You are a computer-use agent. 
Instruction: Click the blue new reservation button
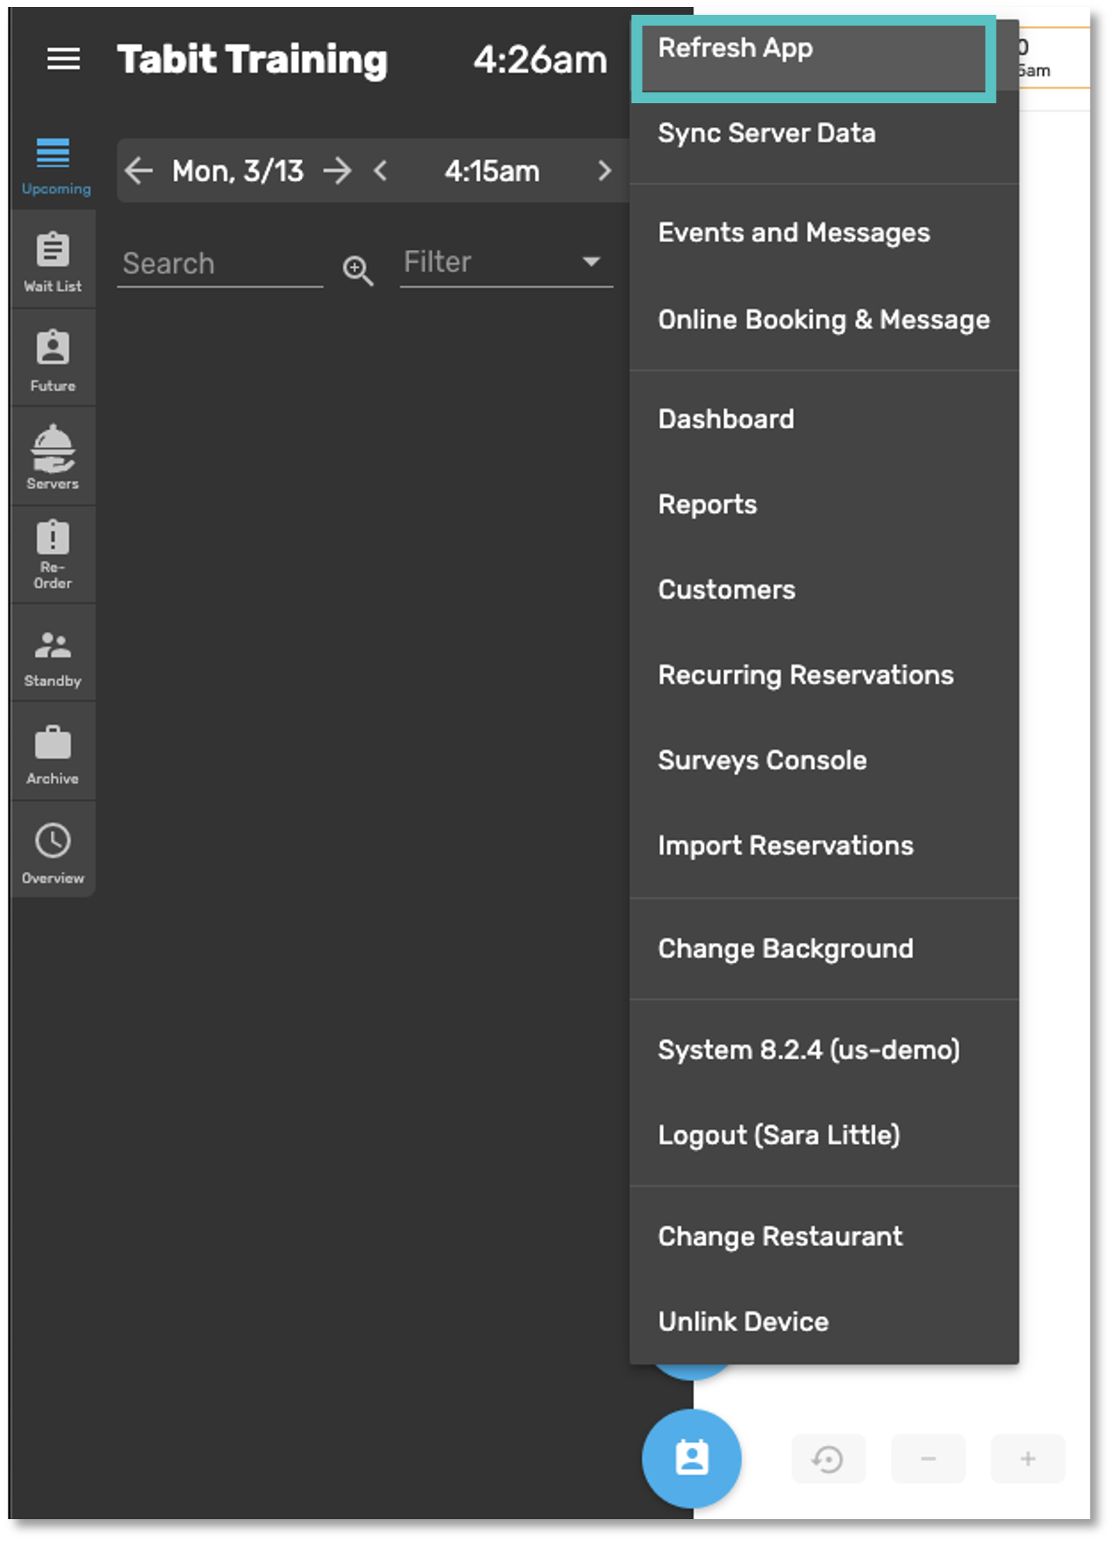pyautogui.click(x=691, y=1459)
